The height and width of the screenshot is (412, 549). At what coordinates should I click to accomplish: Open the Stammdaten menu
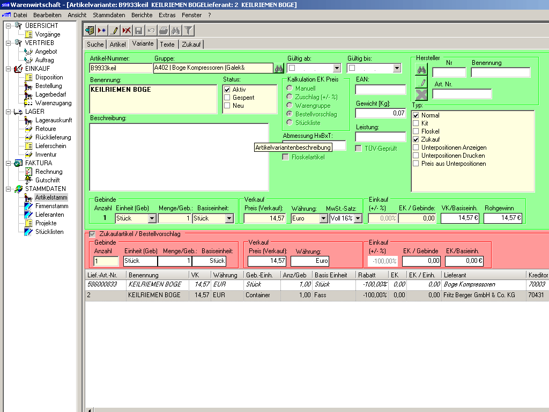coord(109,15)
